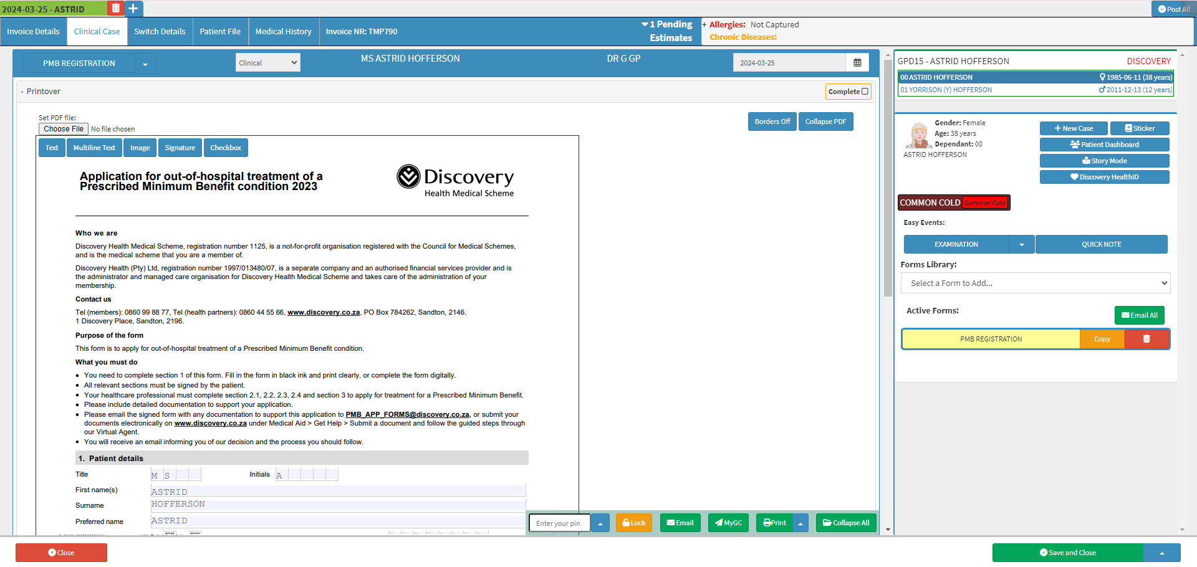Image resolution: width=1197 pixels, height=567 pixels.
Task: Expand the EXAMINATION dropdown arrow
Action: point(1022,244)
